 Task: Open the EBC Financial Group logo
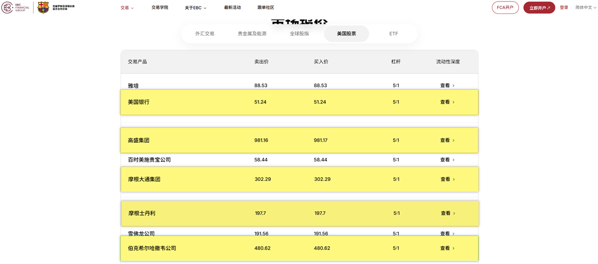pyautogui.click(x=15, y=7)
